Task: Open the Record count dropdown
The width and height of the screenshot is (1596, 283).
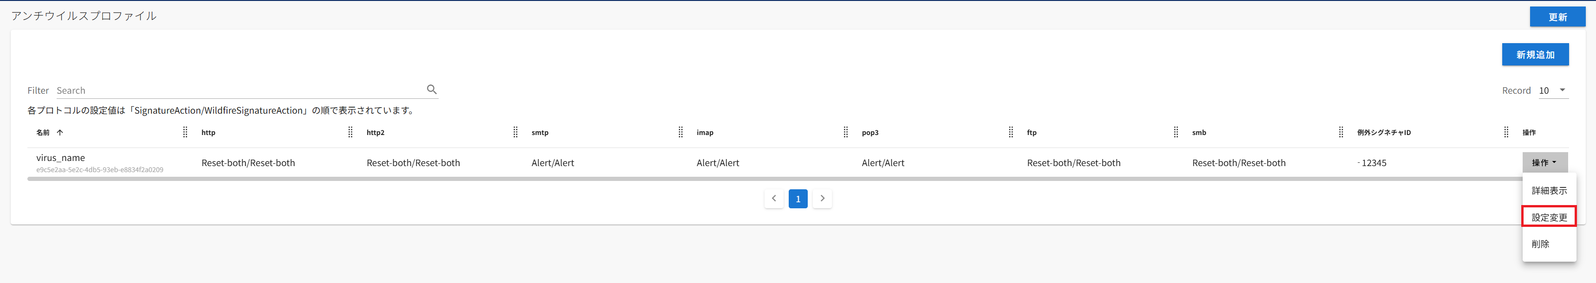Action: (1553, 90)
